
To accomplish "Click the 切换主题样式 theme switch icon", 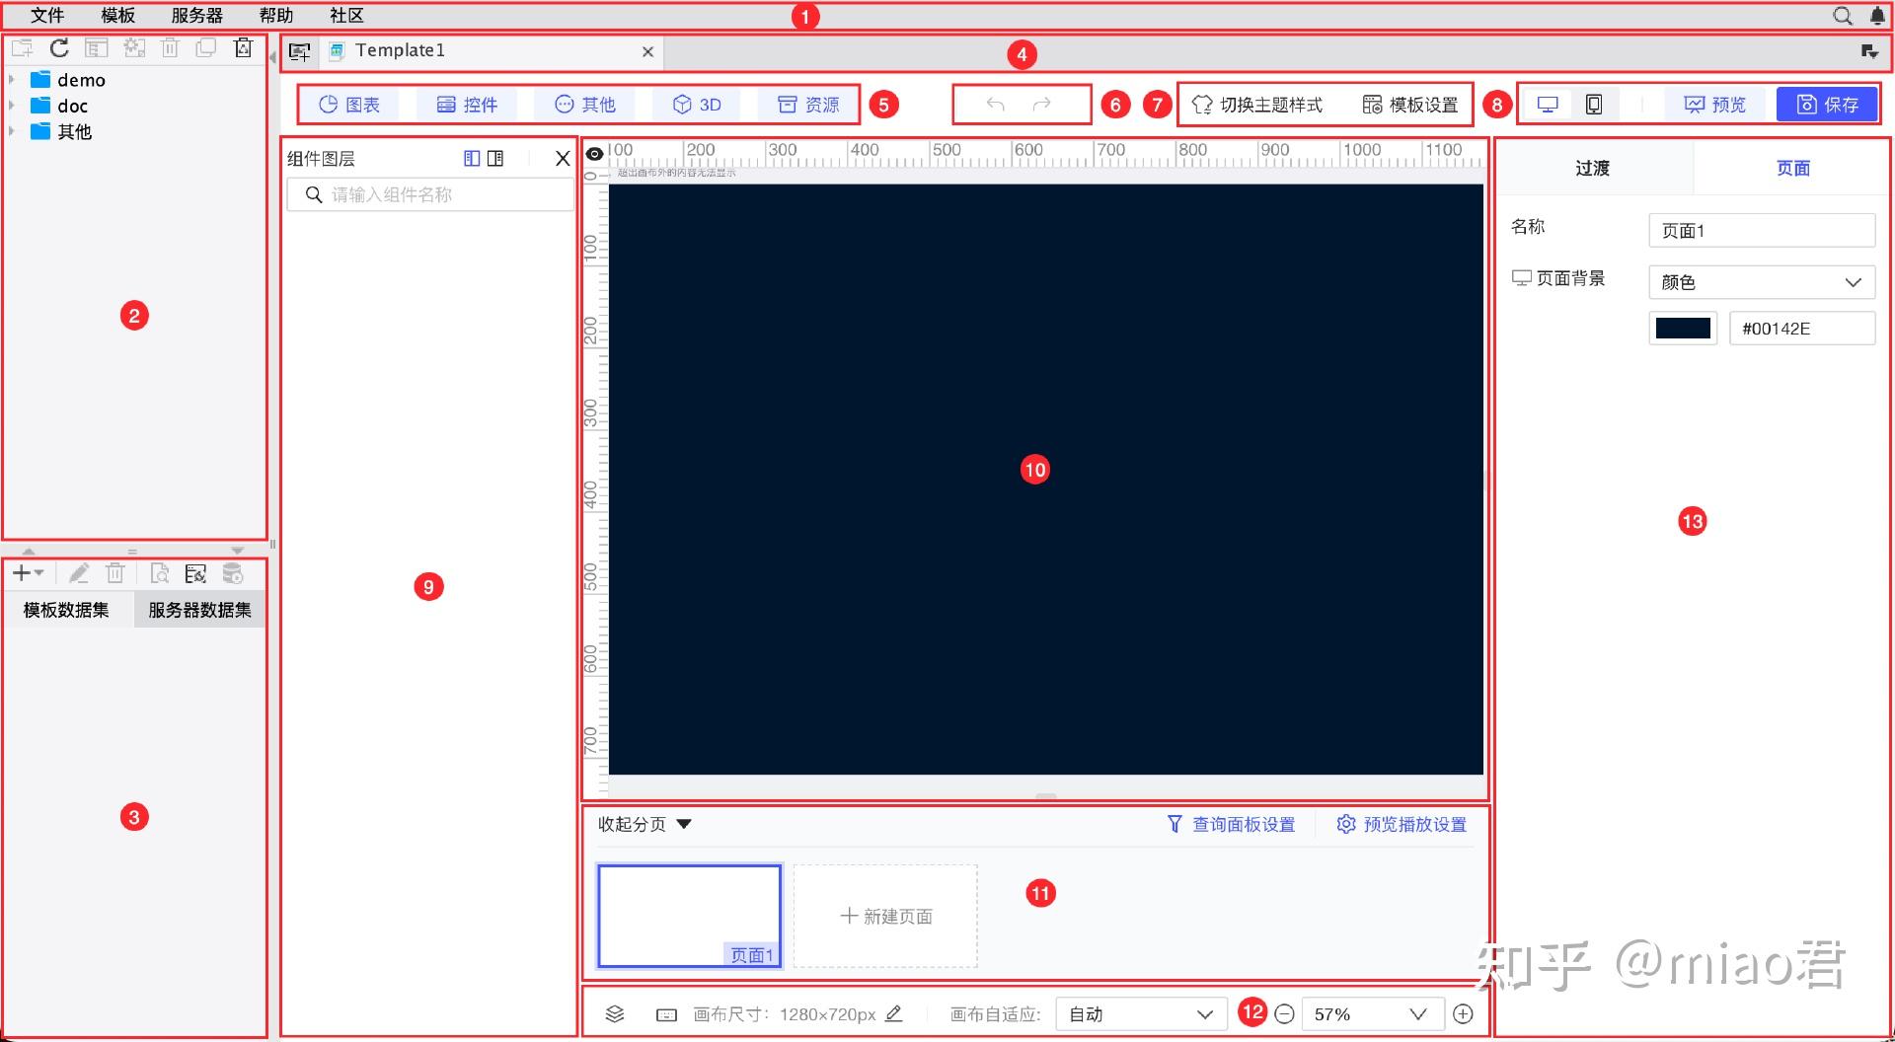I will tap(1202, 104).
